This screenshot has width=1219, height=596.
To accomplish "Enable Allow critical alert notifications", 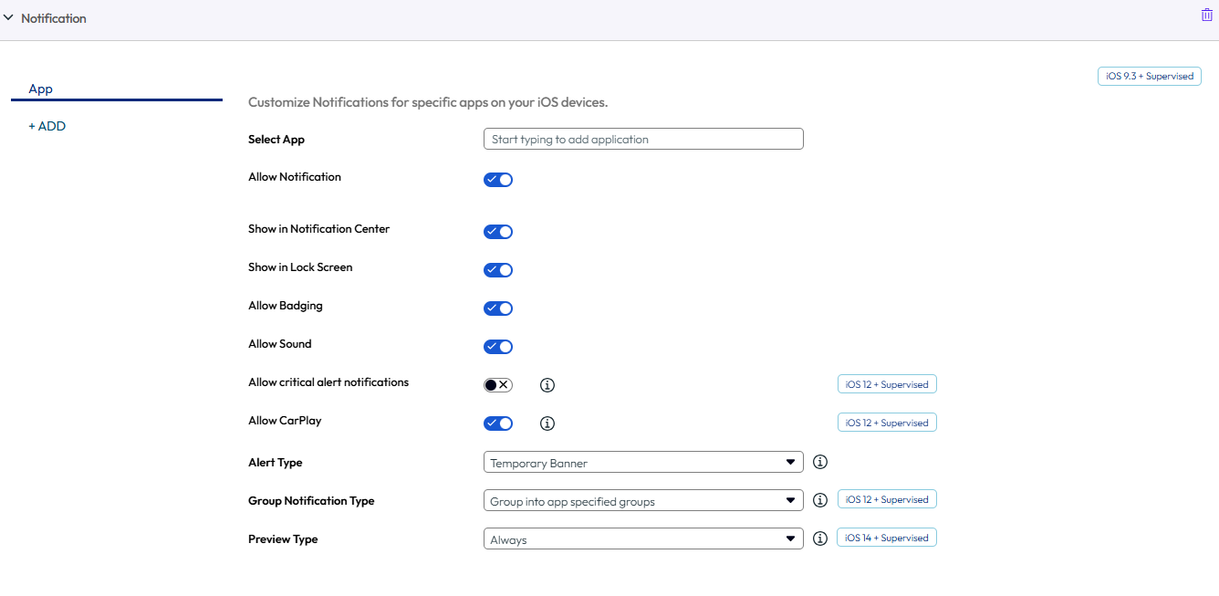I will [498, 385].
